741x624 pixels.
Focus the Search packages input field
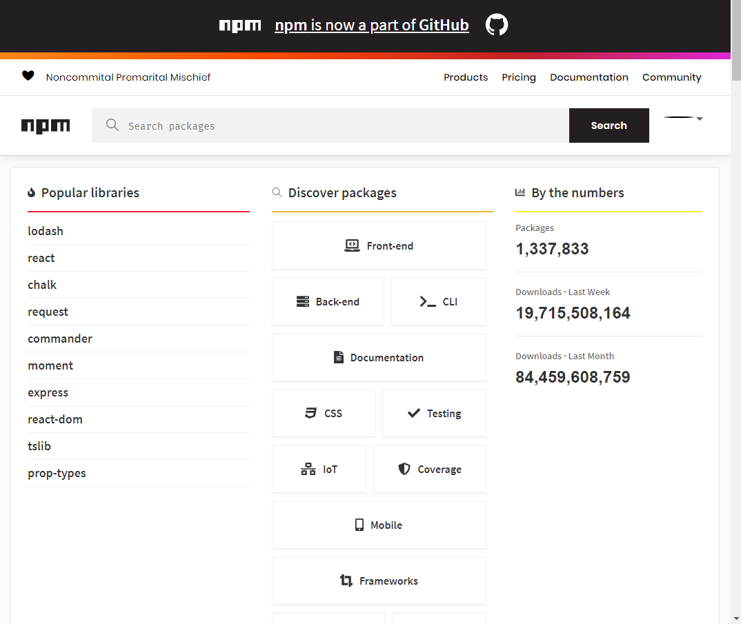[330, 125]
